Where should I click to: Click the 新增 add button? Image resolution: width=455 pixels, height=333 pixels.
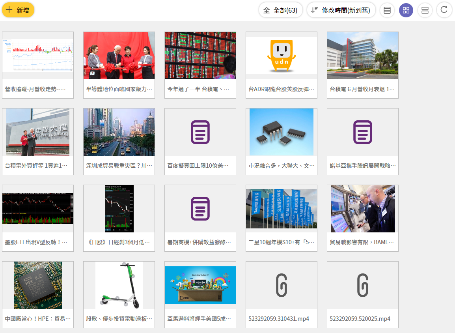pyautogui.click(x=18, y=10)
